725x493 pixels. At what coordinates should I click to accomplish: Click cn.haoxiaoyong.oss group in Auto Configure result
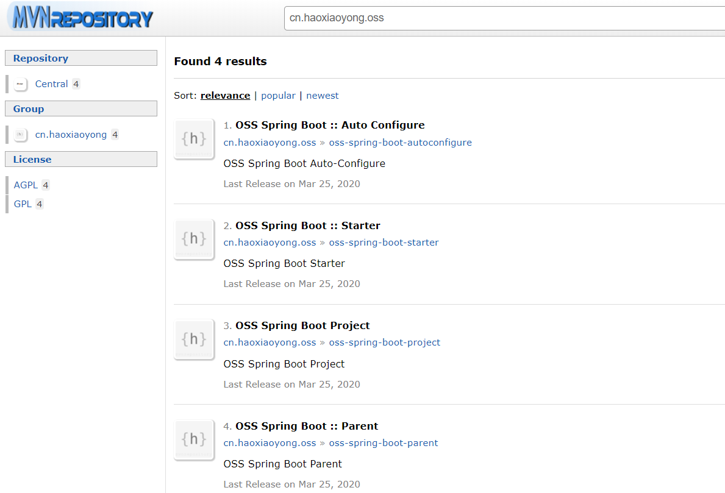(x=270, y=143)
